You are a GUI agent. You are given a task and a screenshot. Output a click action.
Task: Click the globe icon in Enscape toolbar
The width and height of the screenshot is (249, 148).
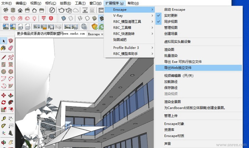pyautogui.click(x=84, y=26)
